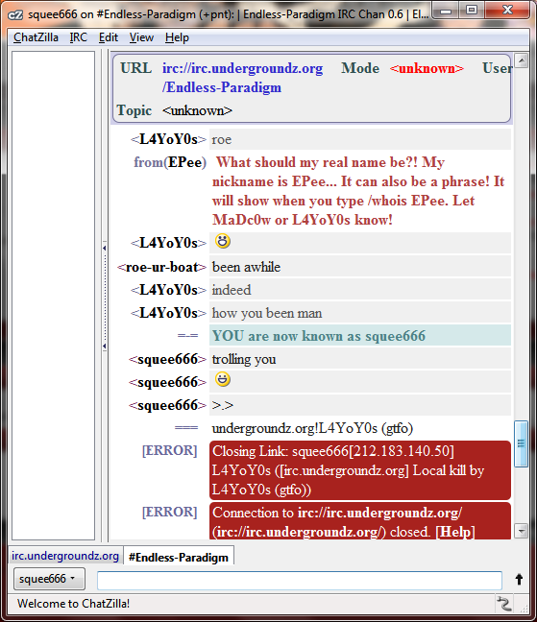
Task: Switch to the #Endless-Paradigm tab
Action: (x=179, y=557)
